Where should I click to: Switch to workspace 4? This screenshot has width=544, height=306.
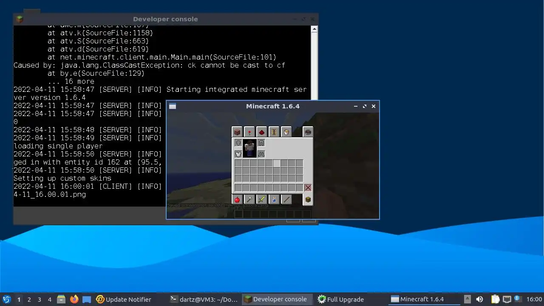[49, 299]
